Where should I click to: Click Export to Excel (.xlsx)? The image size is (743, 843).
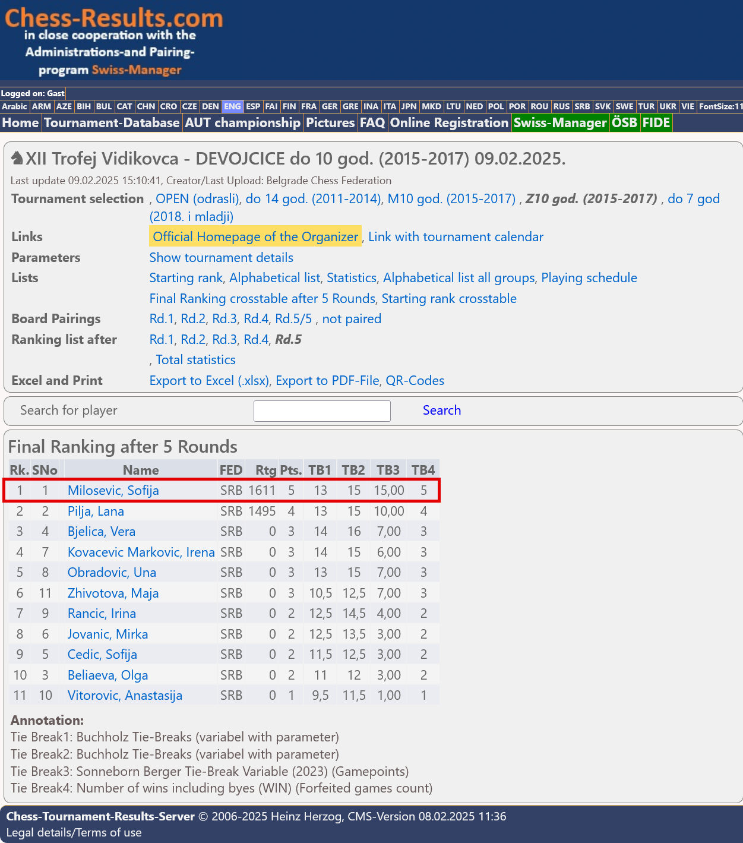coord(209,381)
